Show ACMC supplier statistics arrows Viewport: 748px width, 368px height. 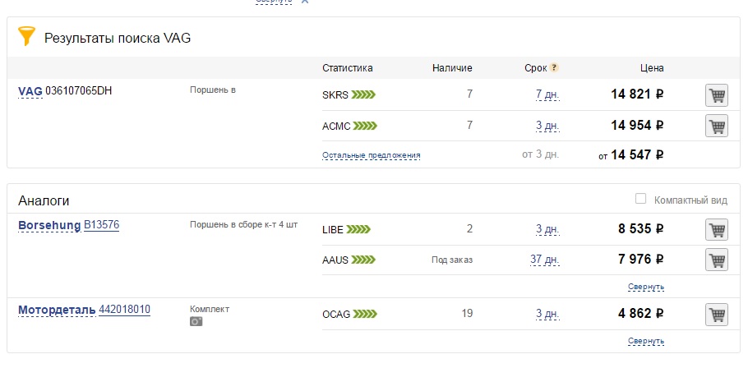point(365,126)
